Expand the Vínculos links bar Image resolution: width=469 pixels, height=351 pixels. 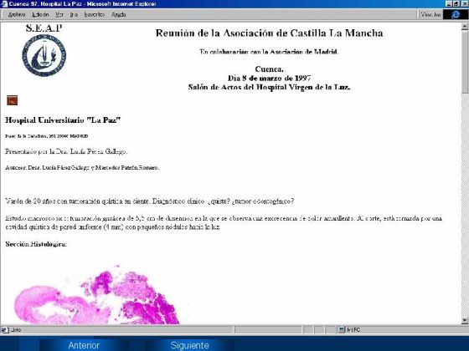pos(430,14)
